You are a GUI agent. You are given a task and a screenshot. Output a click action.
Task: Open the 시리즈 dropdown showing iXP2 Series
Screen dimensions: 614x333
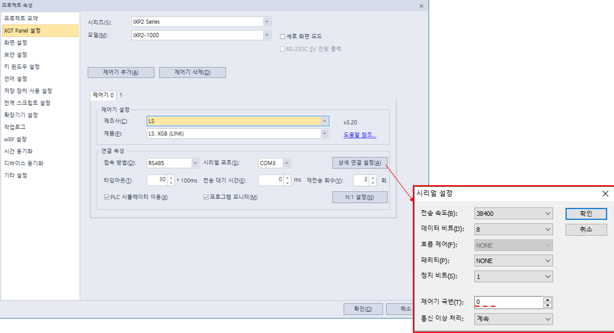click(x=266, y=21)
